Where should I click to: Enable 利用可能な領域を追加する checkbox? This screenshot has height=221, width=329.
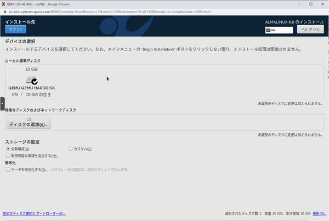pyautogui.click(x=8, y=156)
